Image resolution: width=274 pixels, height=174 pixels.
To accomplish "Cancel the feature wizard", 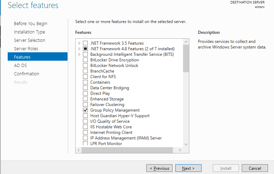I will click(x=255, y=168).
